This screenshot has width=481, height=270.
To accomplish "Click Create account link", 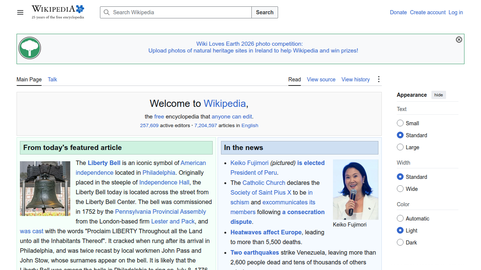I will (x=428, y=12).
